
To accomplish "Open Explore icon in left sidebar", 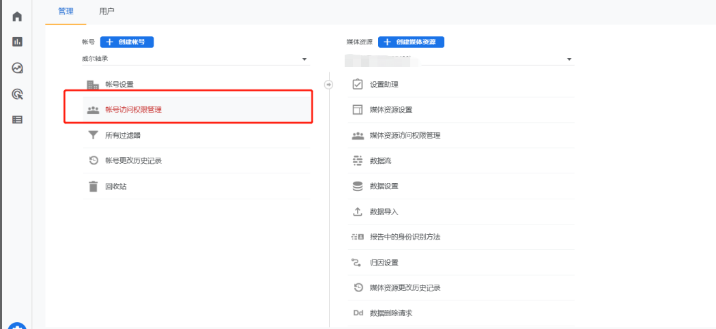I will click(x=18, y=68).
